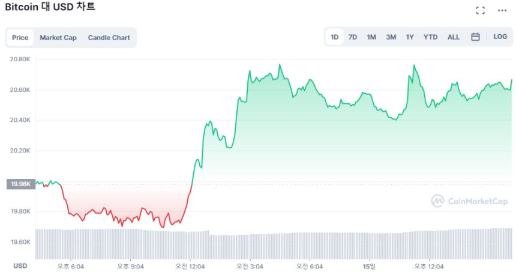This screenshot has height=272, width=516.
Task: Switch to the Market Cap tab
Action: [x=58, y=38]
